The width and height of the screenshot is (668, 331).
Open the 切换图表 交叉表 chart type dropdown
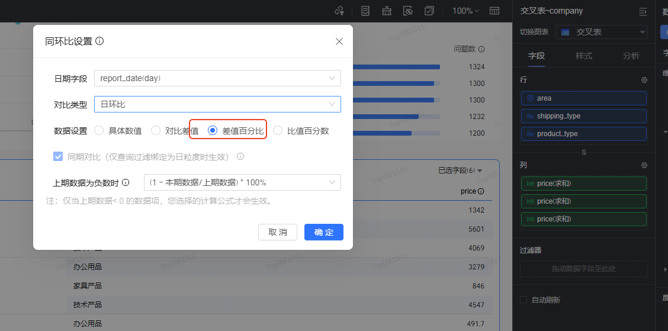[601, 32]
